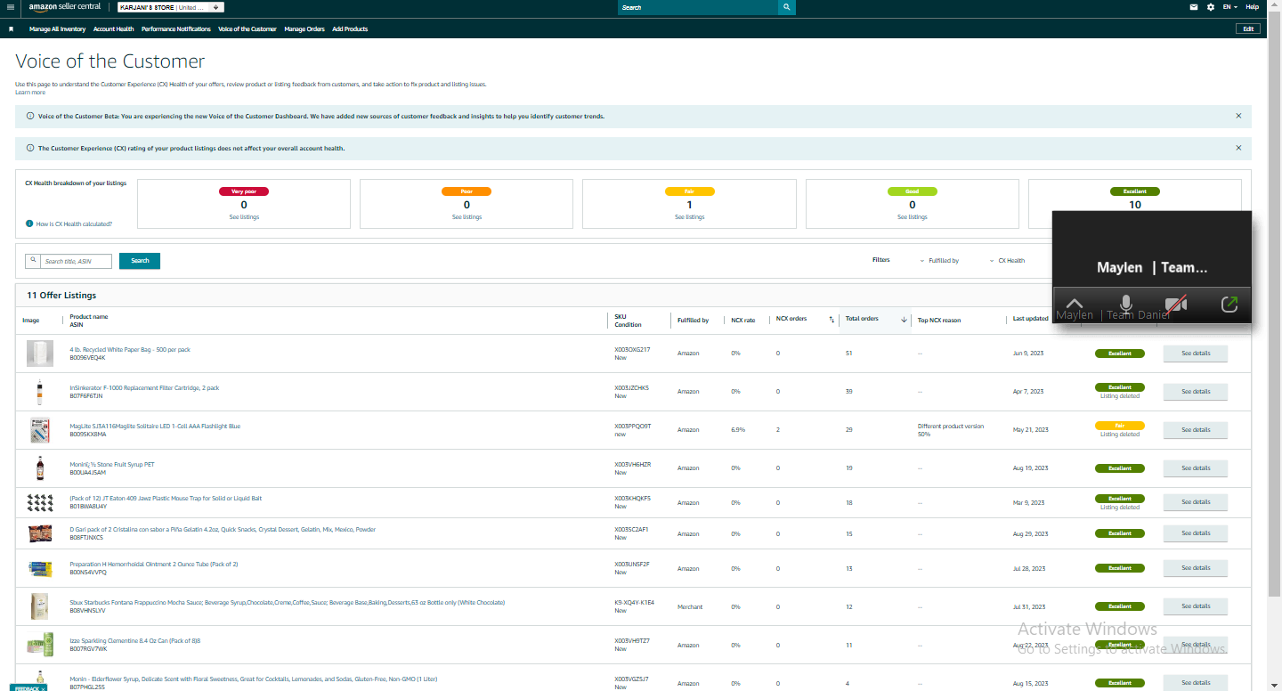1282x691 pixels.
Task: Open the hamburger navigation menu
Action: tap(10, 7)
